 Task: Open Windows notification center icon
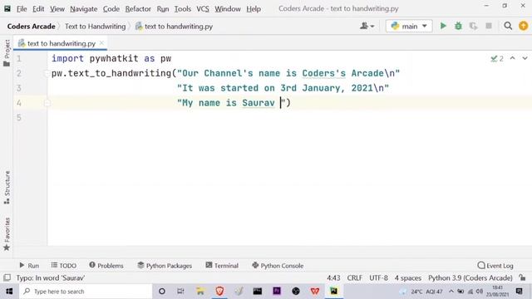(x=519, y=292)
